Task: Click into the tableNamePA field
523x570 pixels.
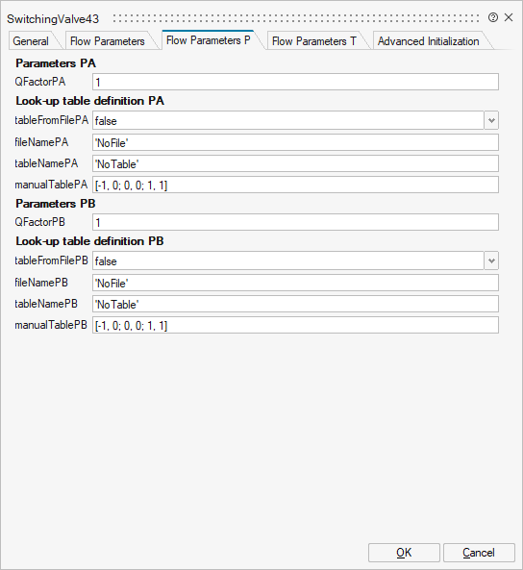Action: click(x=295, y=163)
